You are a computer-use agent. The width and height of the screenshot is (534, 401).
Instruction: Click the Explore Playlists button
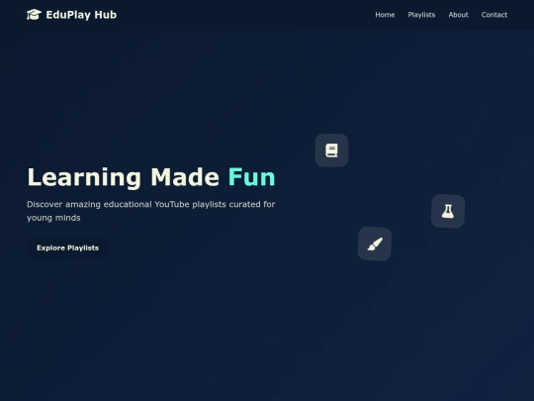point(68,248)
